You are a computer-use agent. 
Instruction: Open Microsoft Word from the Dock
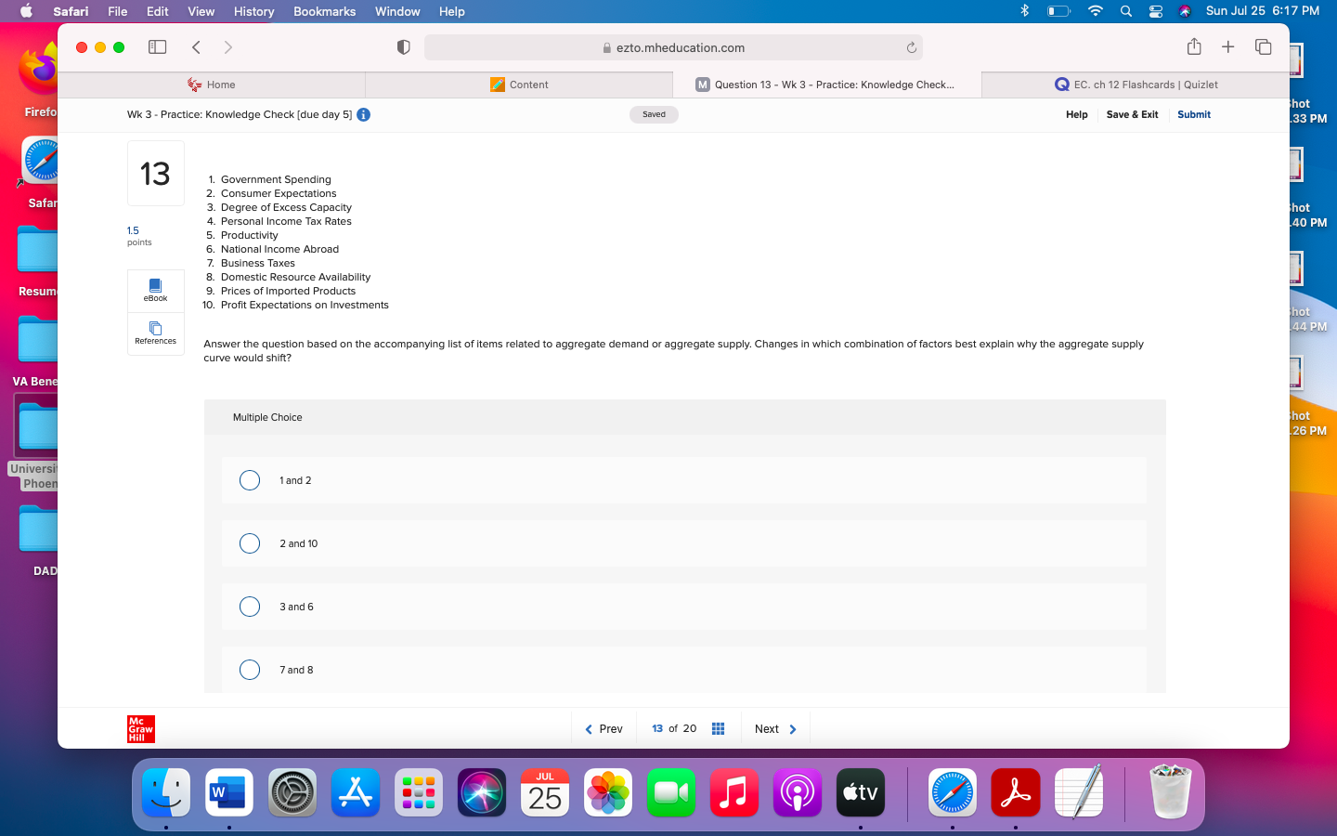[x=228, y=793]
